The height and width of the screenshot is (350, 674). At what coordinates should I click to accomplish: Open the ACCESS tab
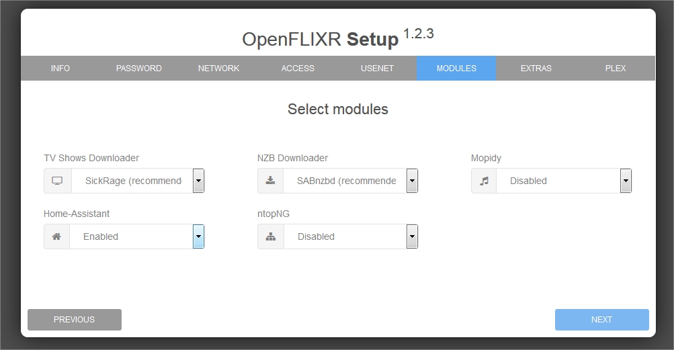[298, 69]
